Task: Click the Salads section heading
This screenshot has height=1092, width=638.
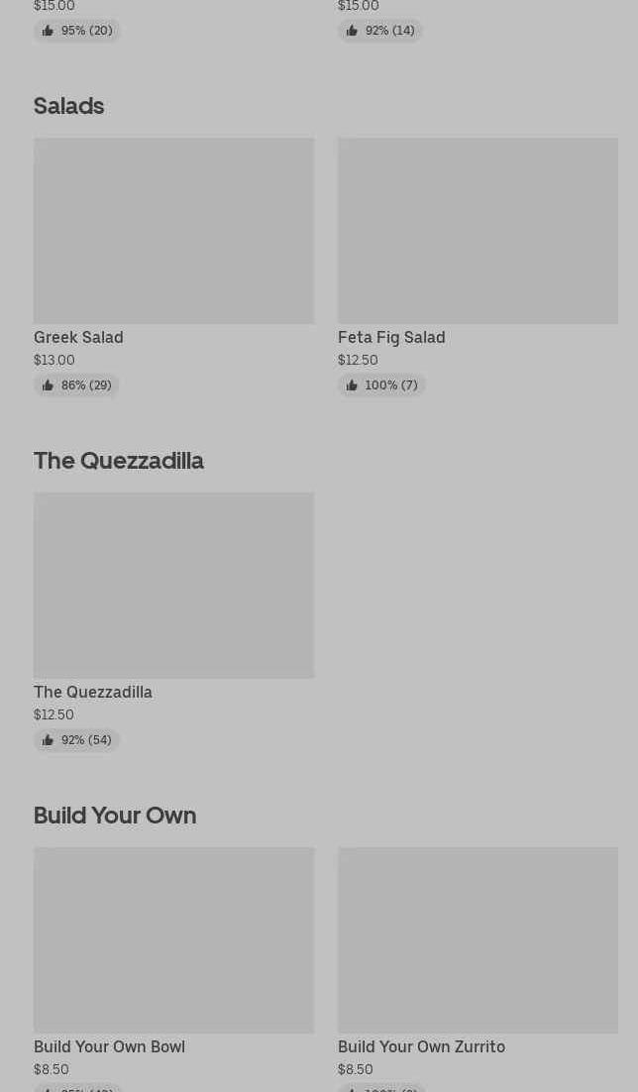Action: [68, 106]
